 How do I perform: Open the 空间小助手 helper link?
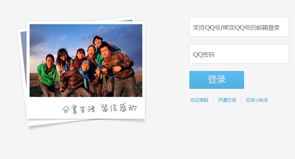click(257, 100)
